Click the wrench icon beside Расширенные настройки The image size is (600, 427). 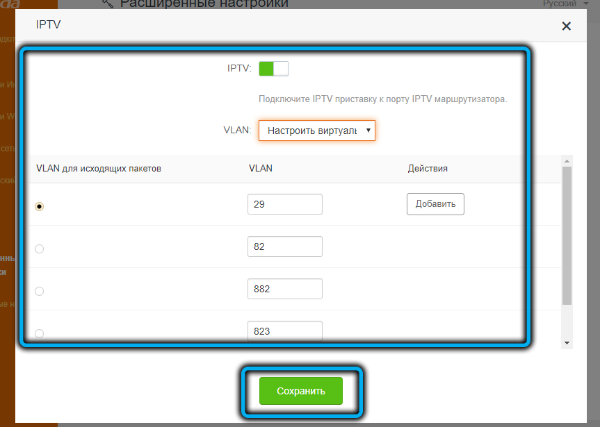(108, 3)
